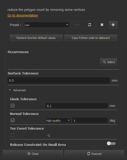127x160 pixels.
Task: Click the disabled Save preset button
Action: [77, 25]
